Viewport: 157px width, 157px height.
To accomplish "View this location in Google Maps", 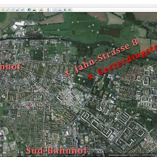I will pyautogui.click(x=70, y=10).
